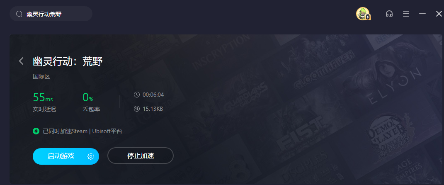Focus the search field containing 幽灵行动荒野

[51, 14]
